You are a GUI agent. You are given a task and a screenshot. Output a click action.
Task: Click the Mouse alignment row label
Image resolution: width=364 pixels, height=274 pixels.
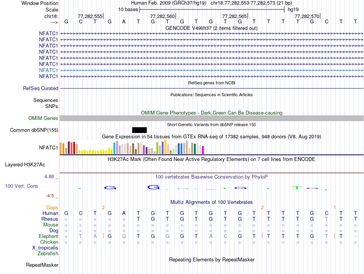(51, 225)
